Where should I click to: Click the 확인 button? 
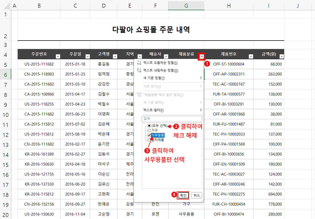(183, 195)
